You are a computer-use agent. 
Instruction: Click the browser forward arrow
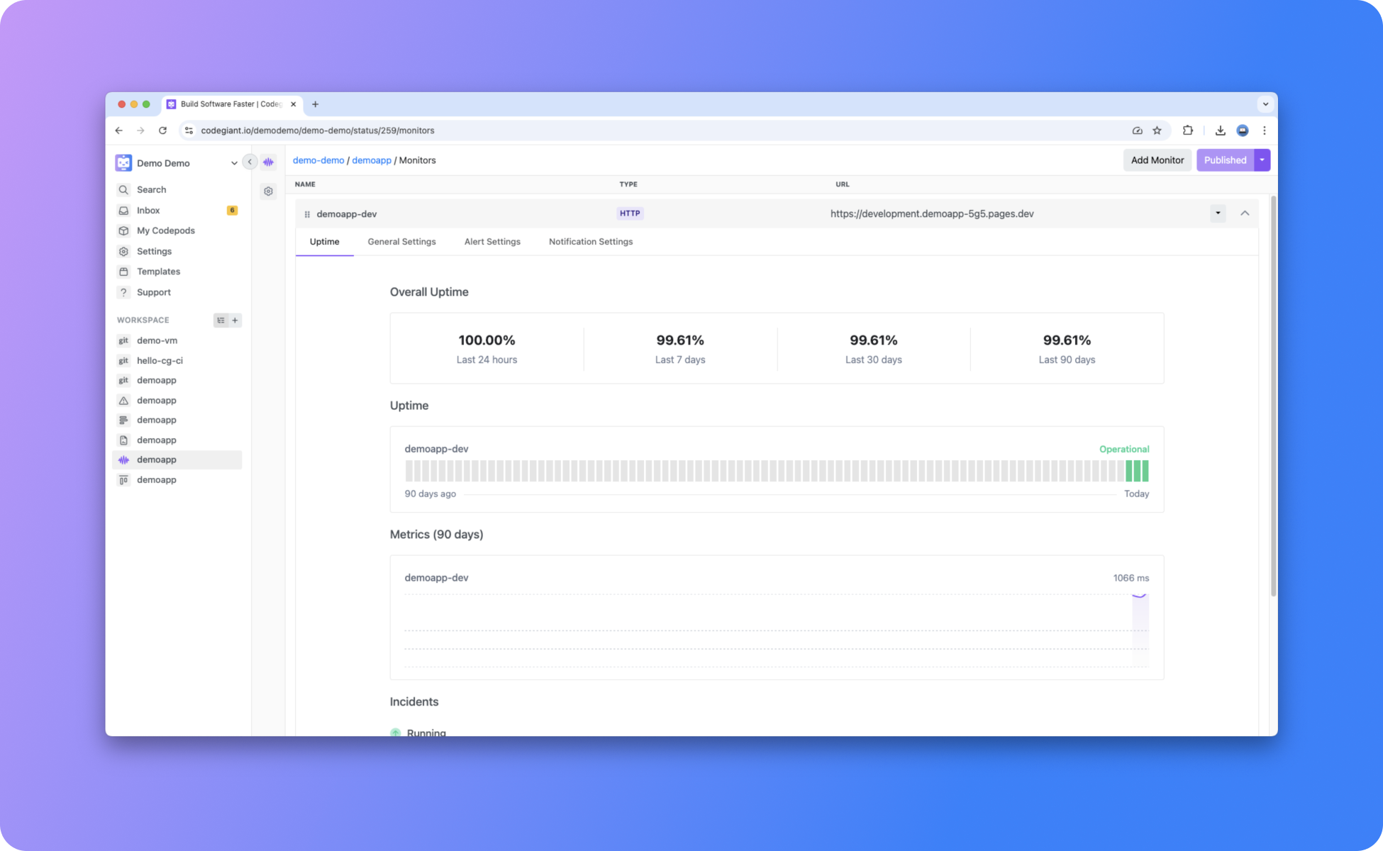point(140,130)
